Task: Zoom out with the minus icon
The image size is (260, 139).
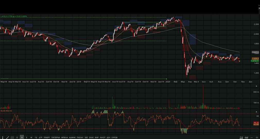Action: (x=252, y=137)
